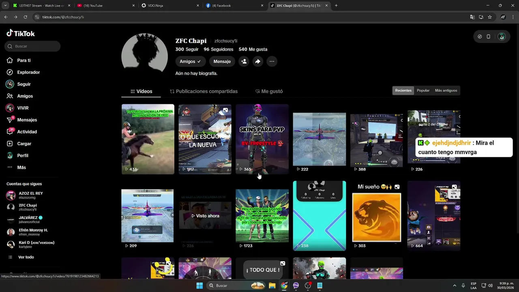Open the Visto ahora video
Viewport: 519px width, 292px height.
coord(205,216)
